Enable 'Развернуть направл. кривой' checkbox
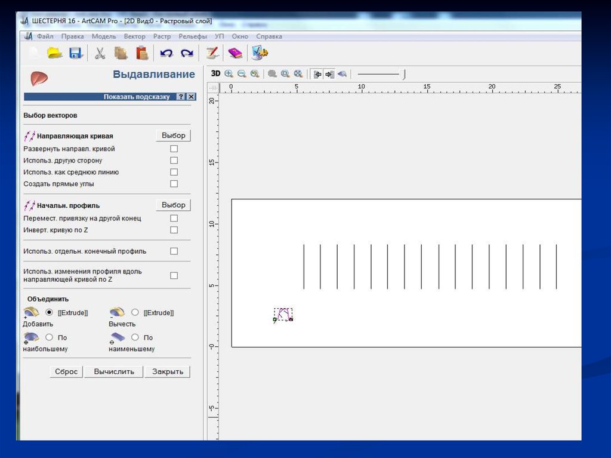The height and width of the screenshot is (458, 611). point(174,149)
